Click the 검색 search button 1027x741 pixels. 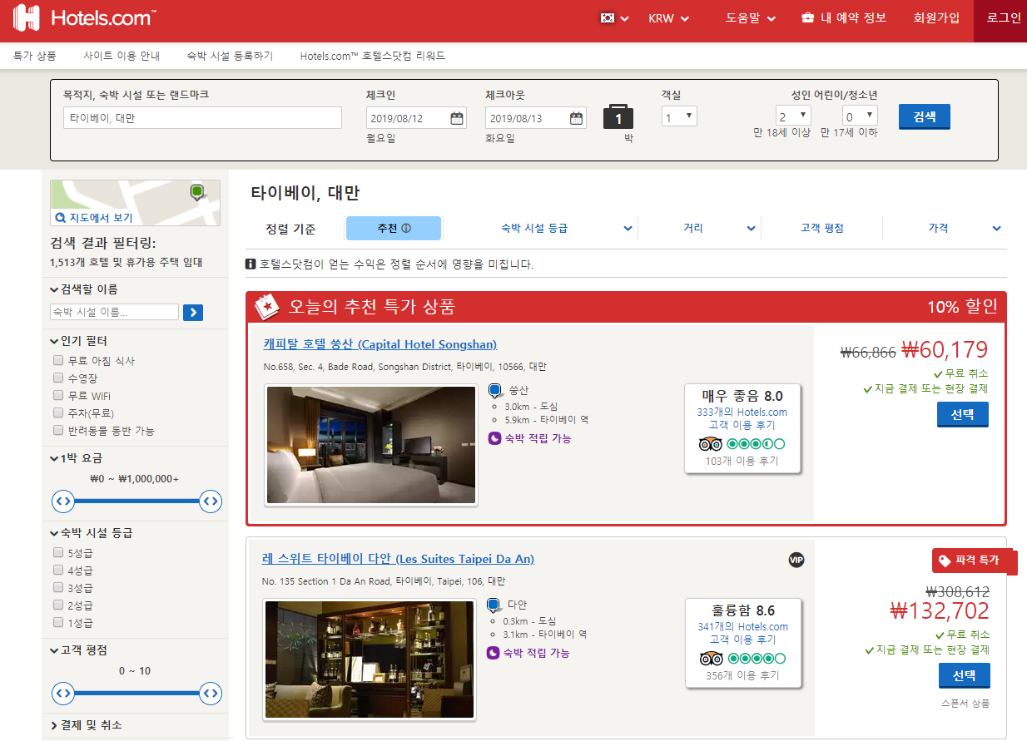pos(925,117)
